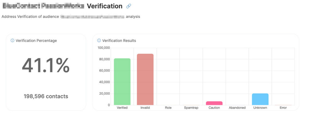This screenshot has height=130, width=322.
Task: Click the link icon beside Verification heading
Action: pyautogui.click(x=129, y=6)
